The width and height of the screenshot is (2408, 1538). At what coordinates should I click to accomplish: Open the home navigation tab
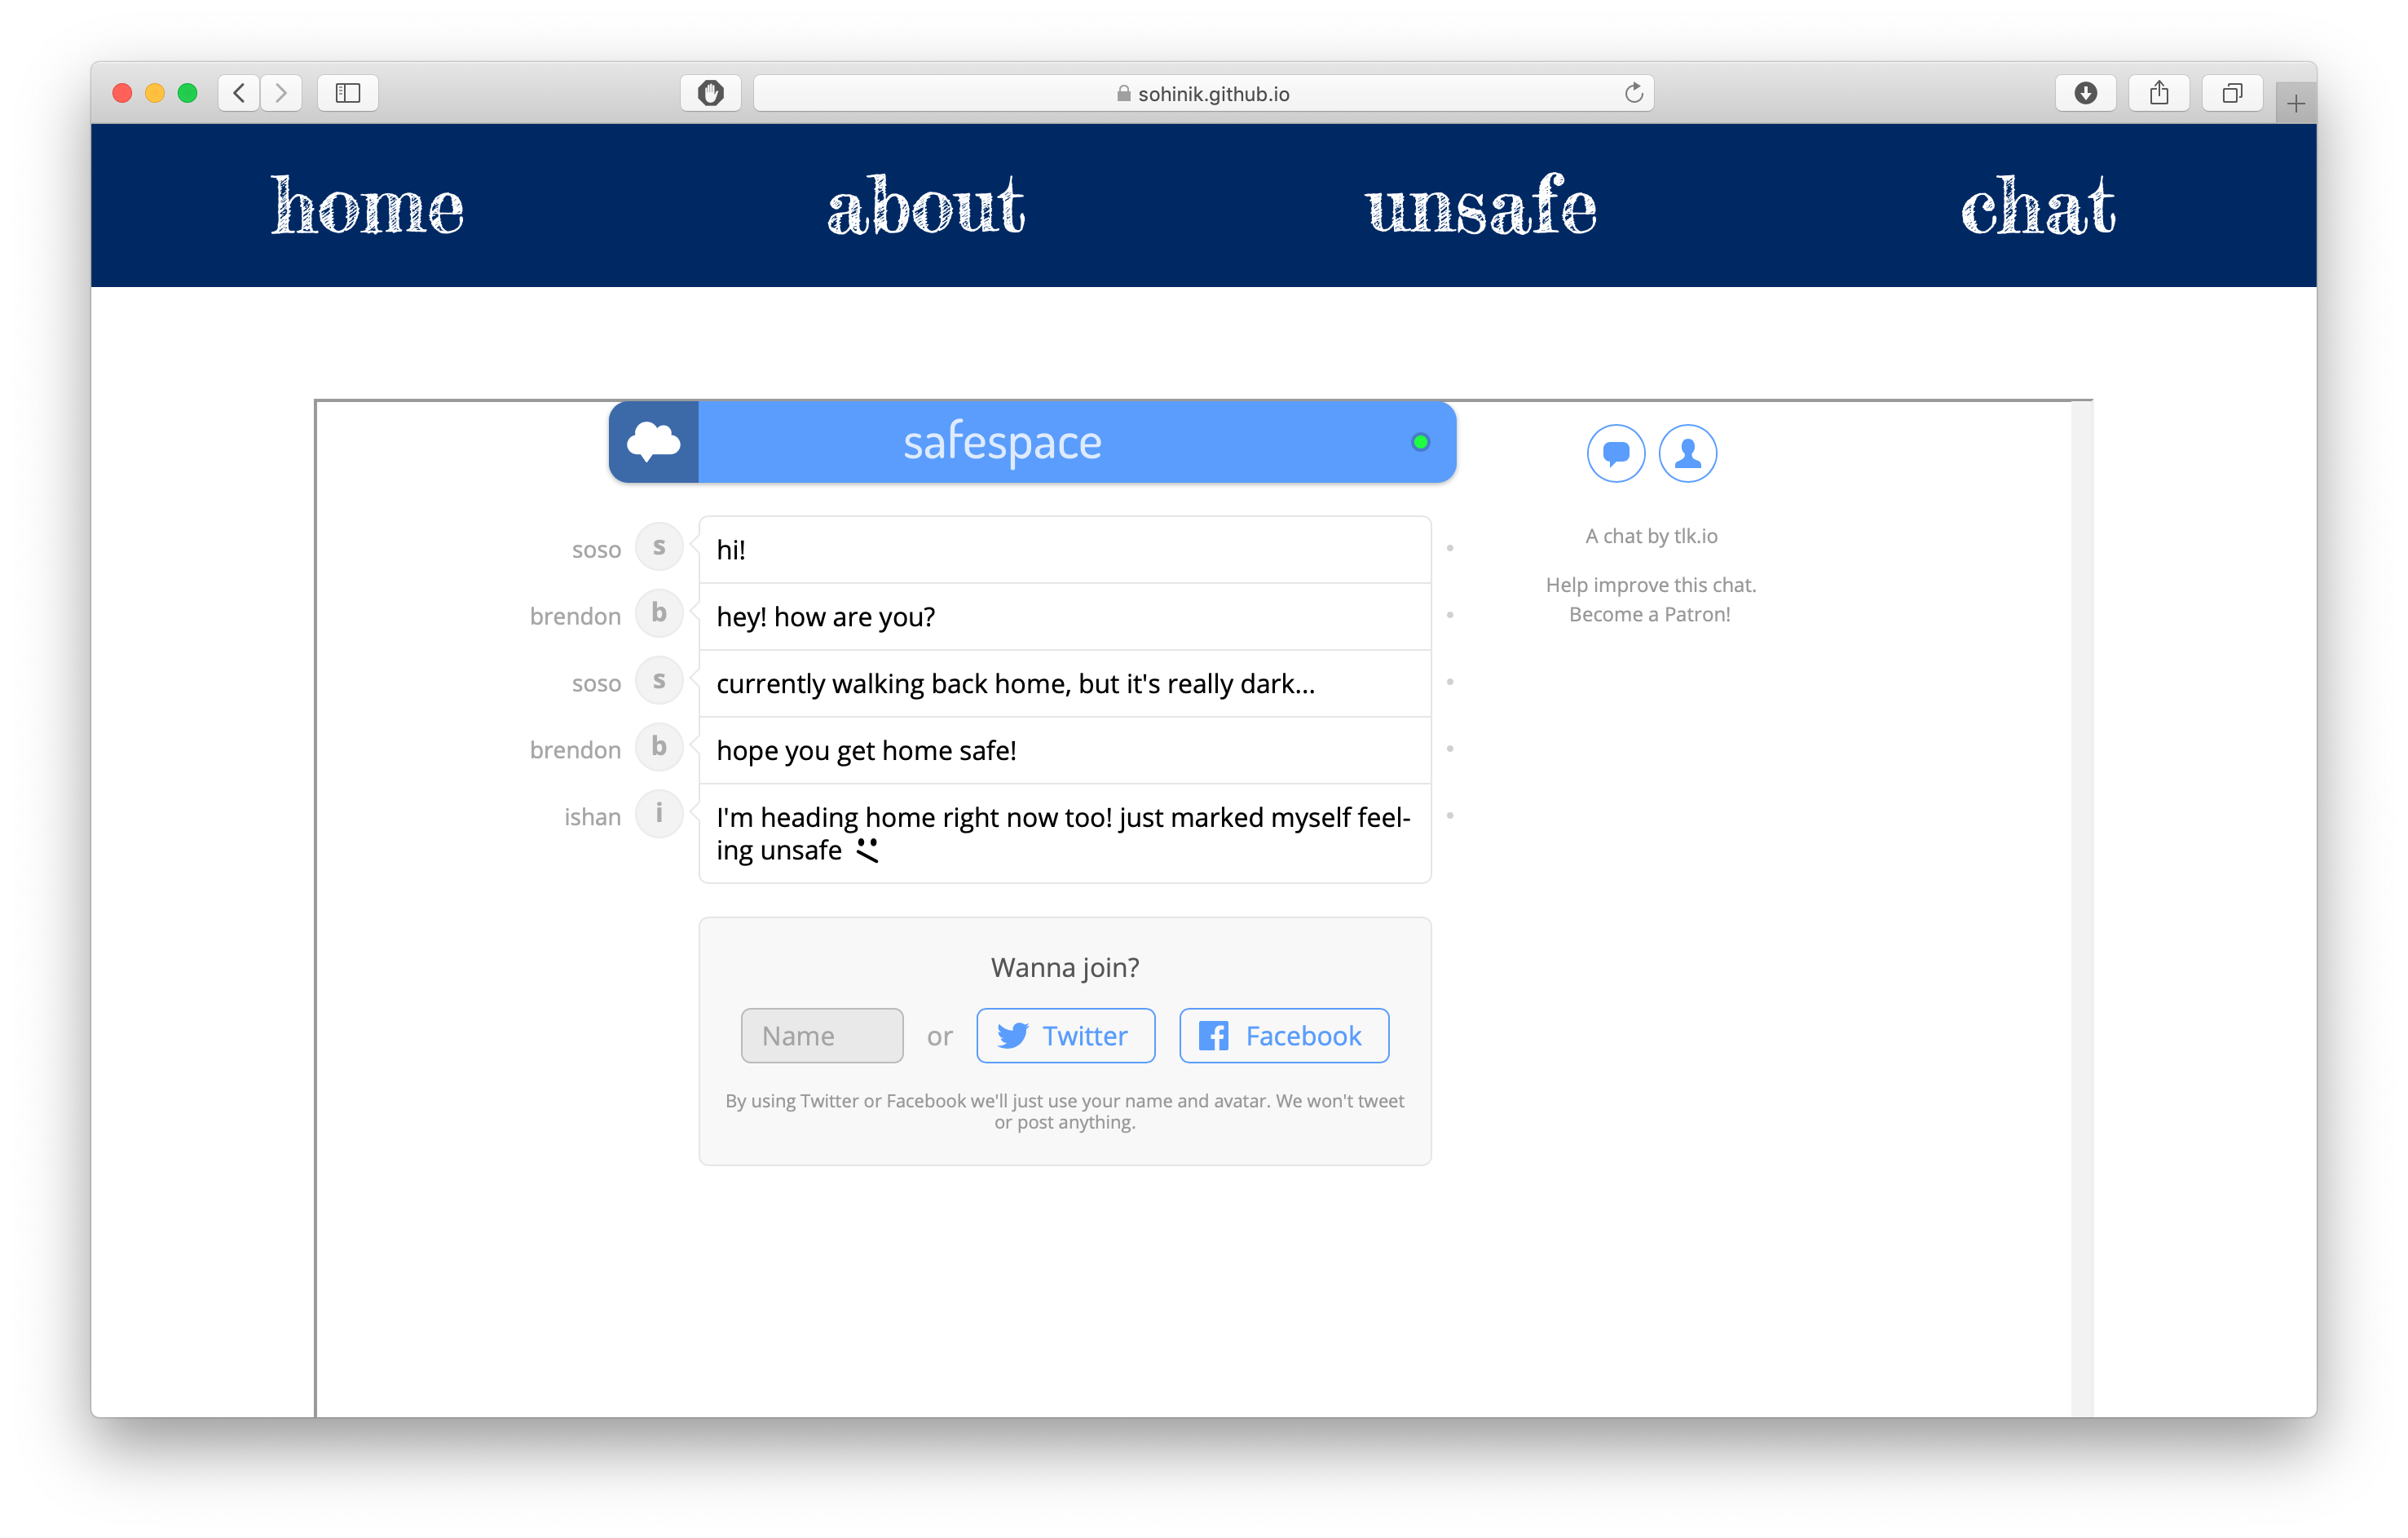(x=367, y=206)
